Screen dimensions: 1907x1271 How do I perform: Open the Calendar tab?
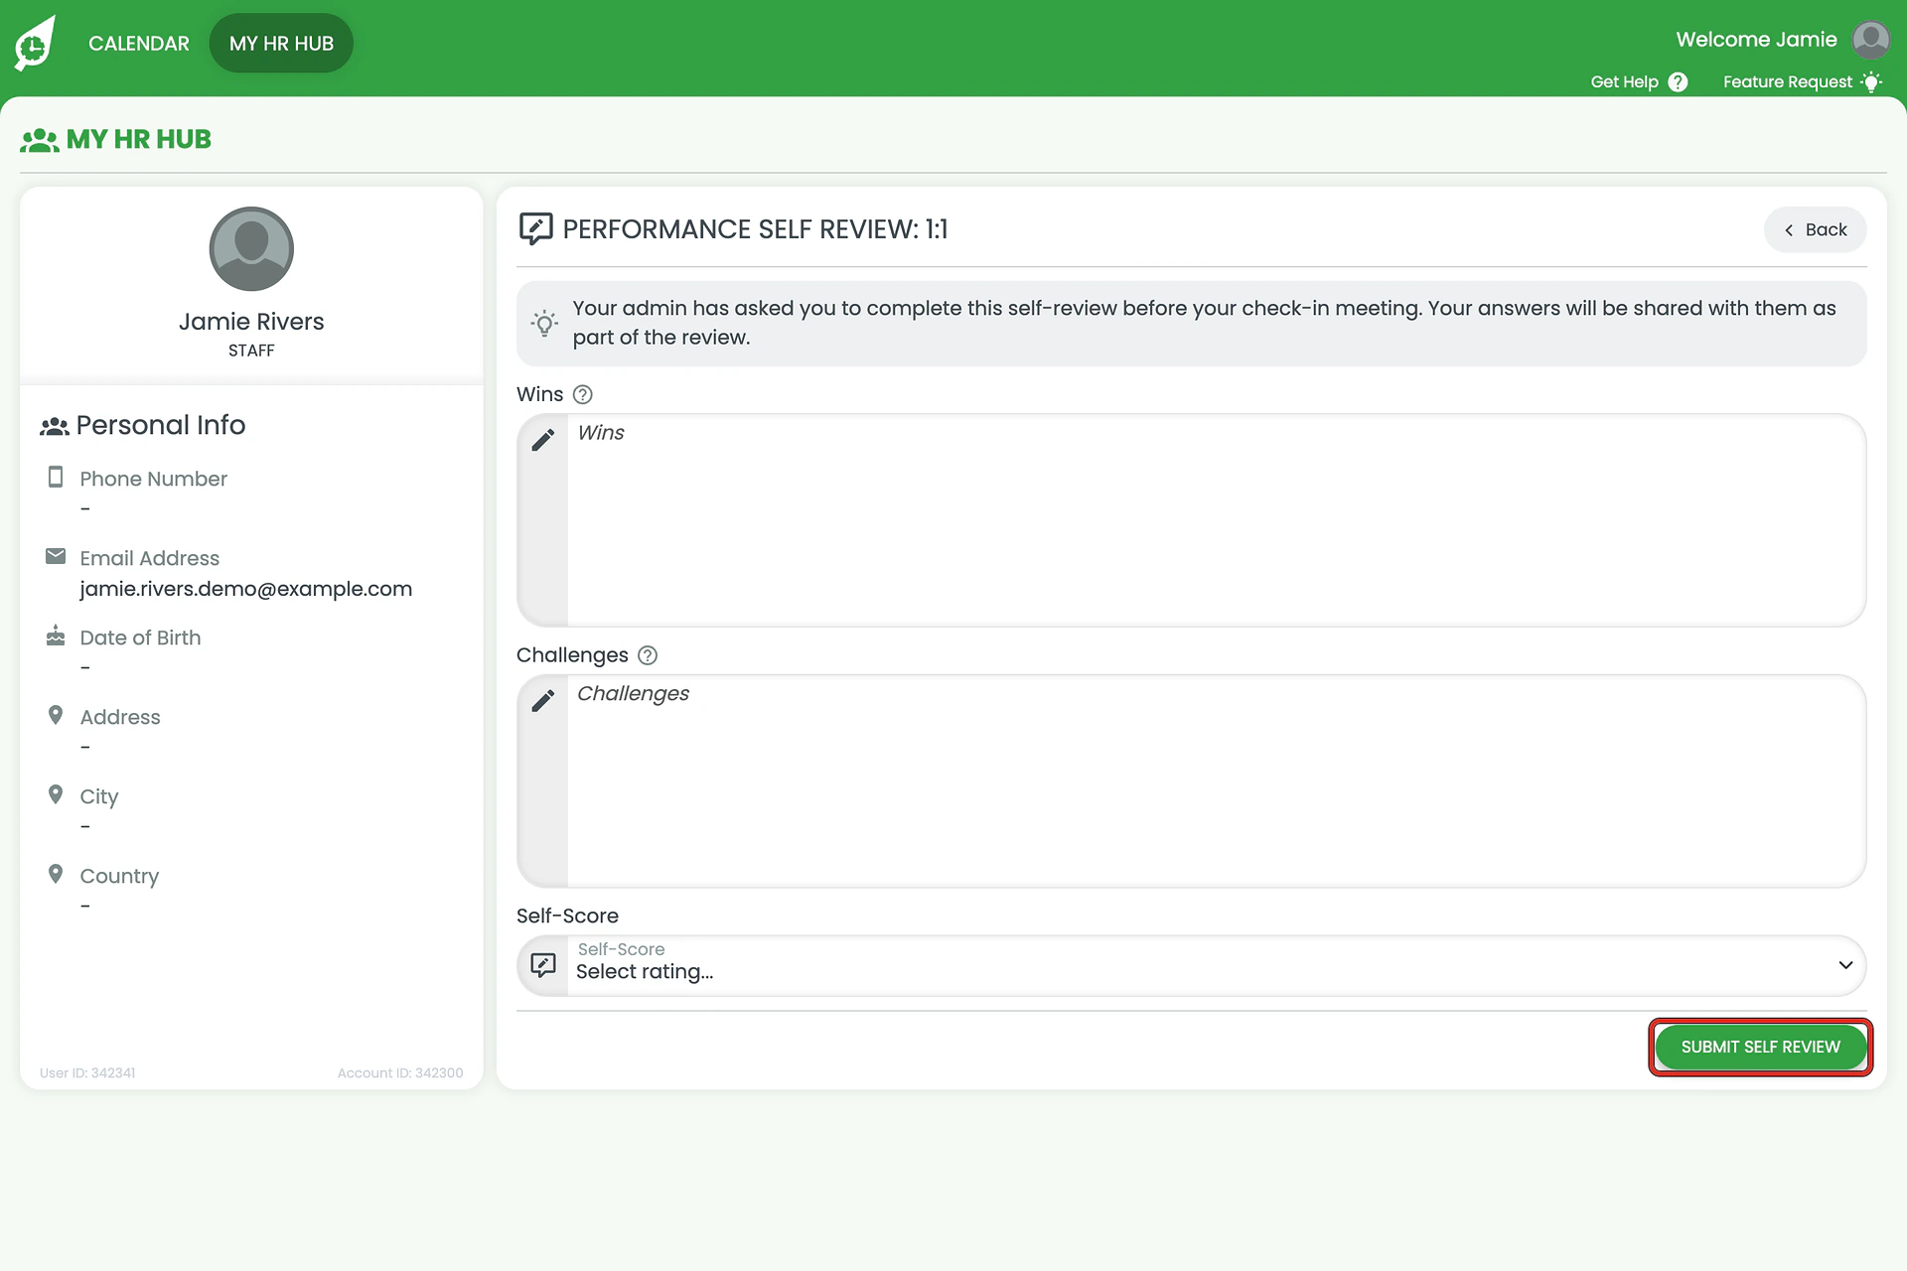[x=139, y=44]
